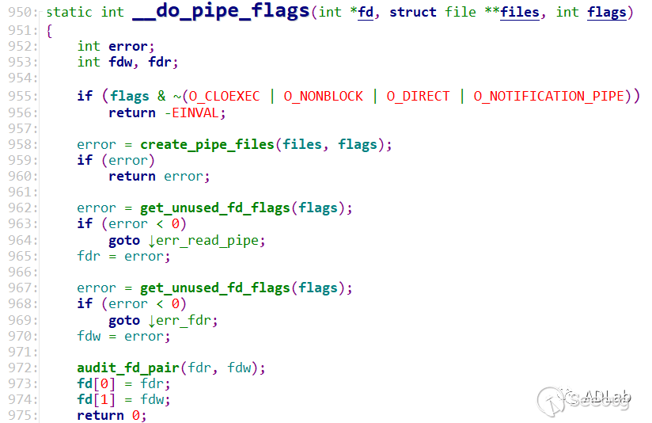Select the O_NOTIFICATION_PIPE constant
This screenshot has height=423, width=652.
click(549, 96)
